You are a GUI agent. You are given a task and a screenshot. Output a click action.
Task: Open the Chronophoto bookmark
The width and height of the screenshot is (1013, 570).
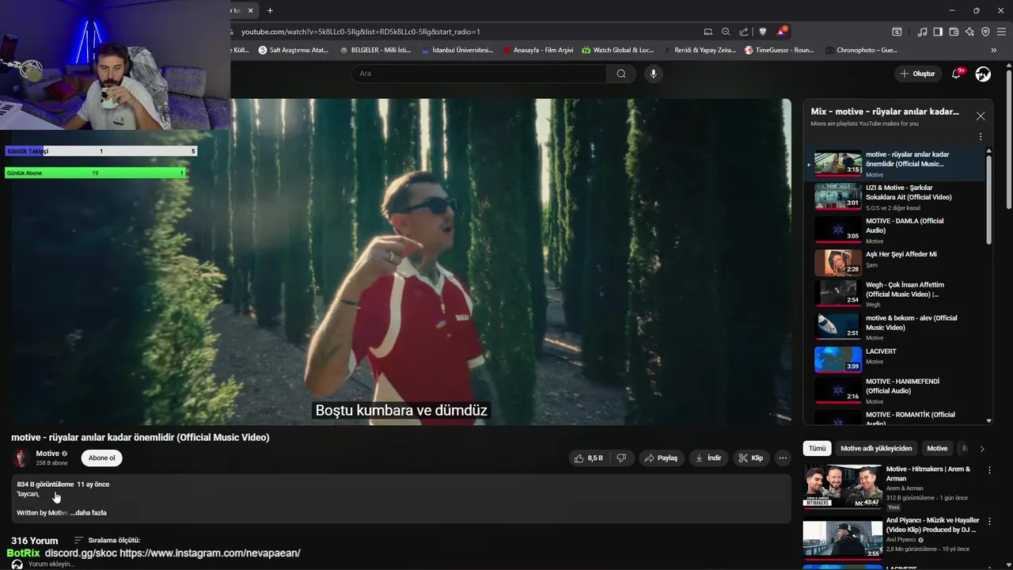click(861, 50)
